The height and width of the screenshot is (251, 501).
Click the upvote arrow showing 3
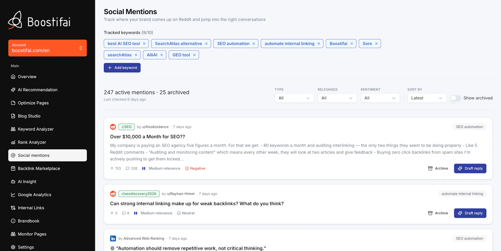(112, 213)
